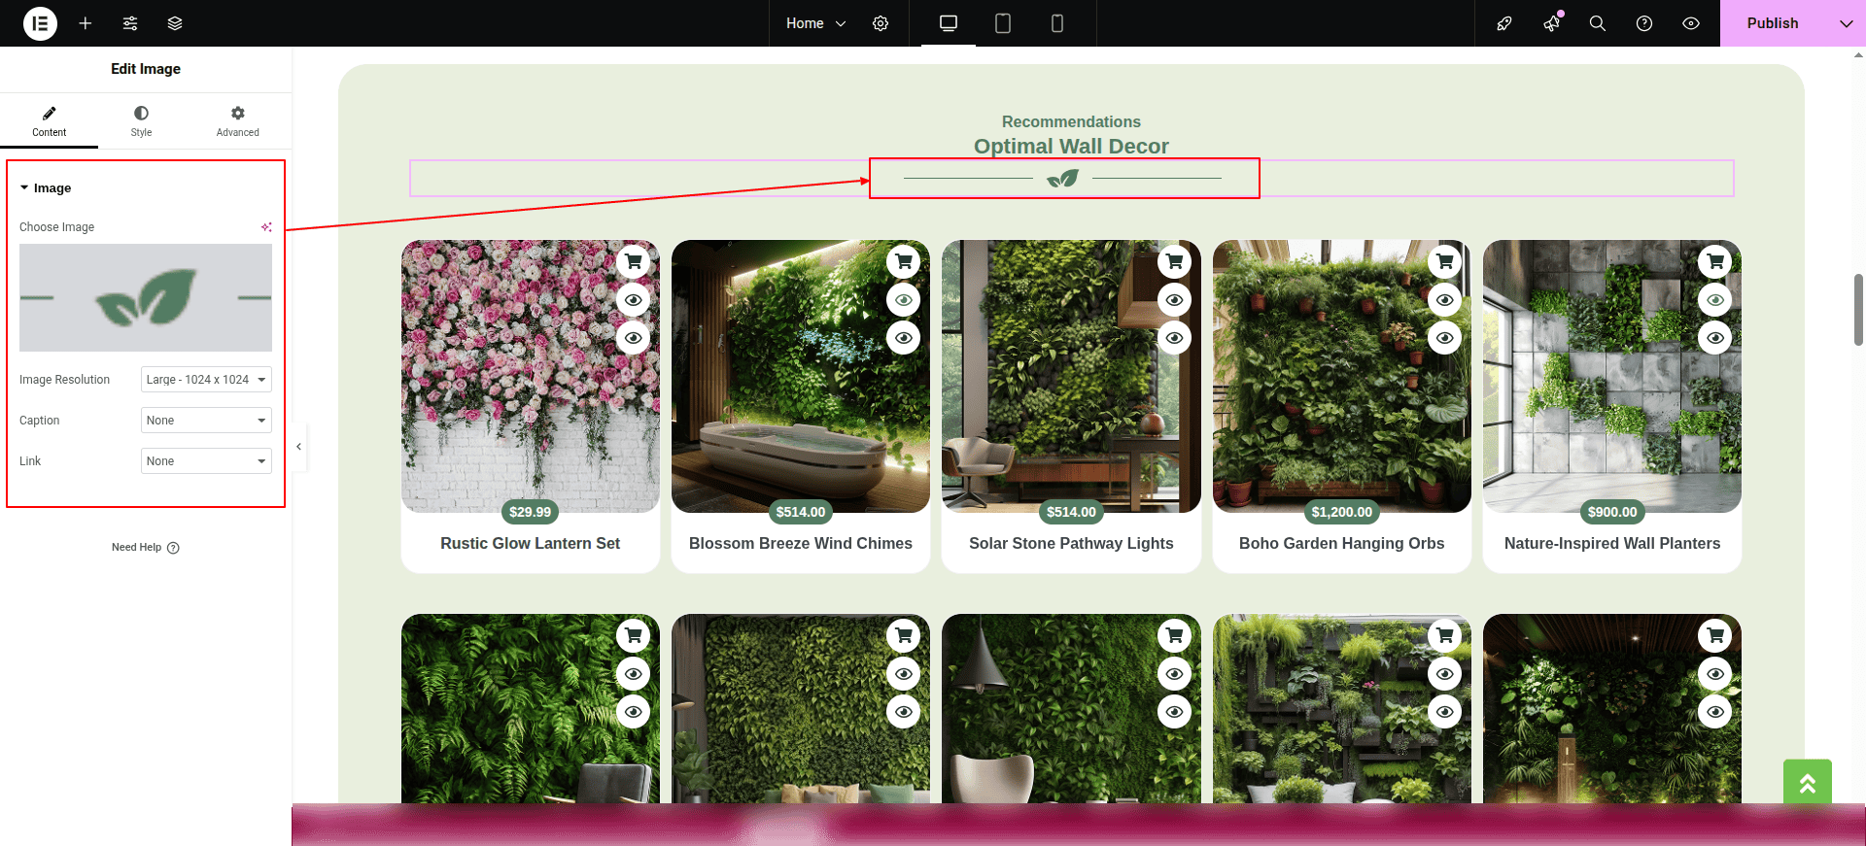Click lower eye icon on Rustic Glow Lantern Set

[x=634, y=337]
